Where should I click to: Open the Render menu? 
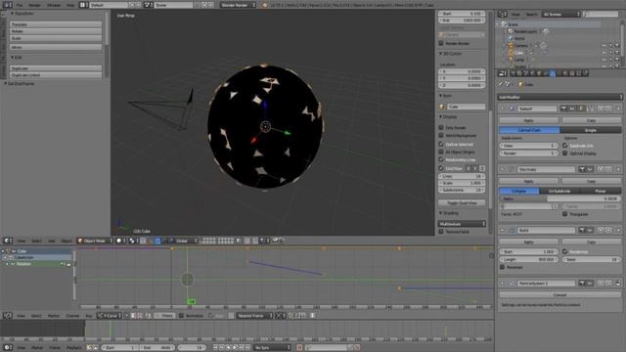tap(35, 5)
